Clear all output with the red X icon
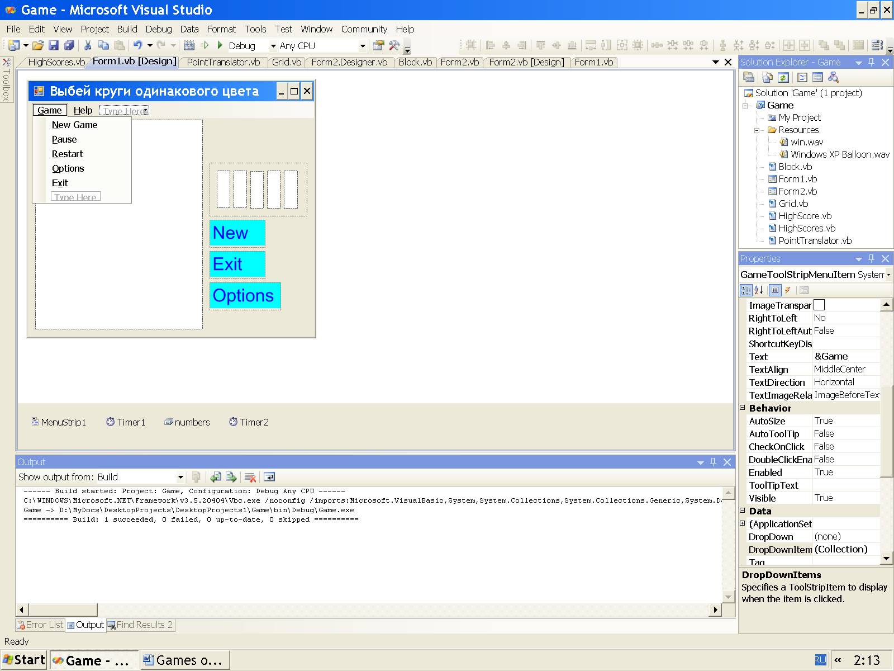This screenshot has height=671, width=894. point(250,477)
